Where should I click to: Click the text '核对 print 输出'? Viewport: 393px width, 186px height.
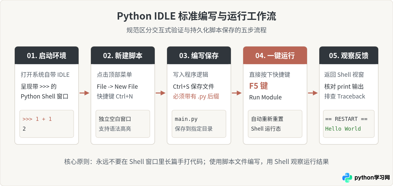point(344,87)
